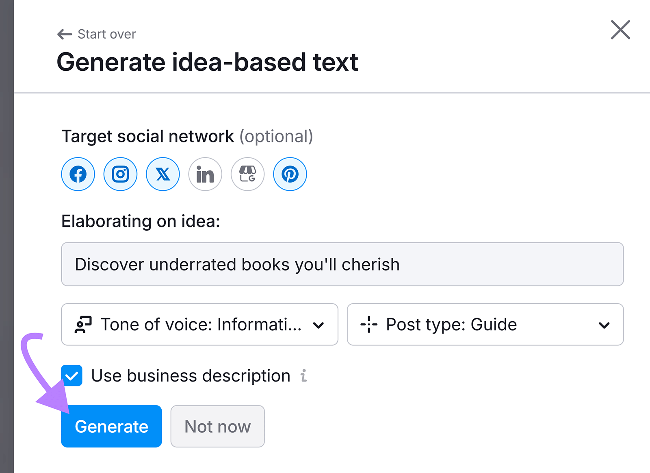
Task: Open tone selector via its chevron arrow
Action: (x=318, y=325)
